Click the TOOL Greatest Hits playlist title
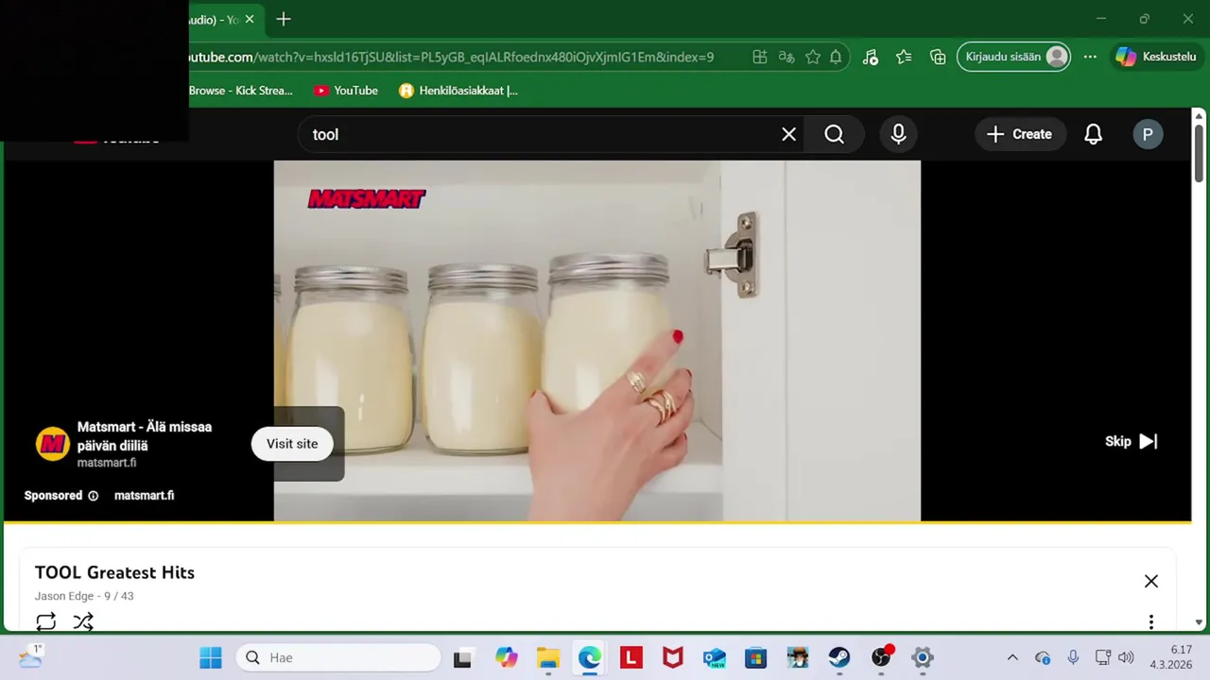The width and height of the screenshot is (1210, 680). tap(114, 572)
